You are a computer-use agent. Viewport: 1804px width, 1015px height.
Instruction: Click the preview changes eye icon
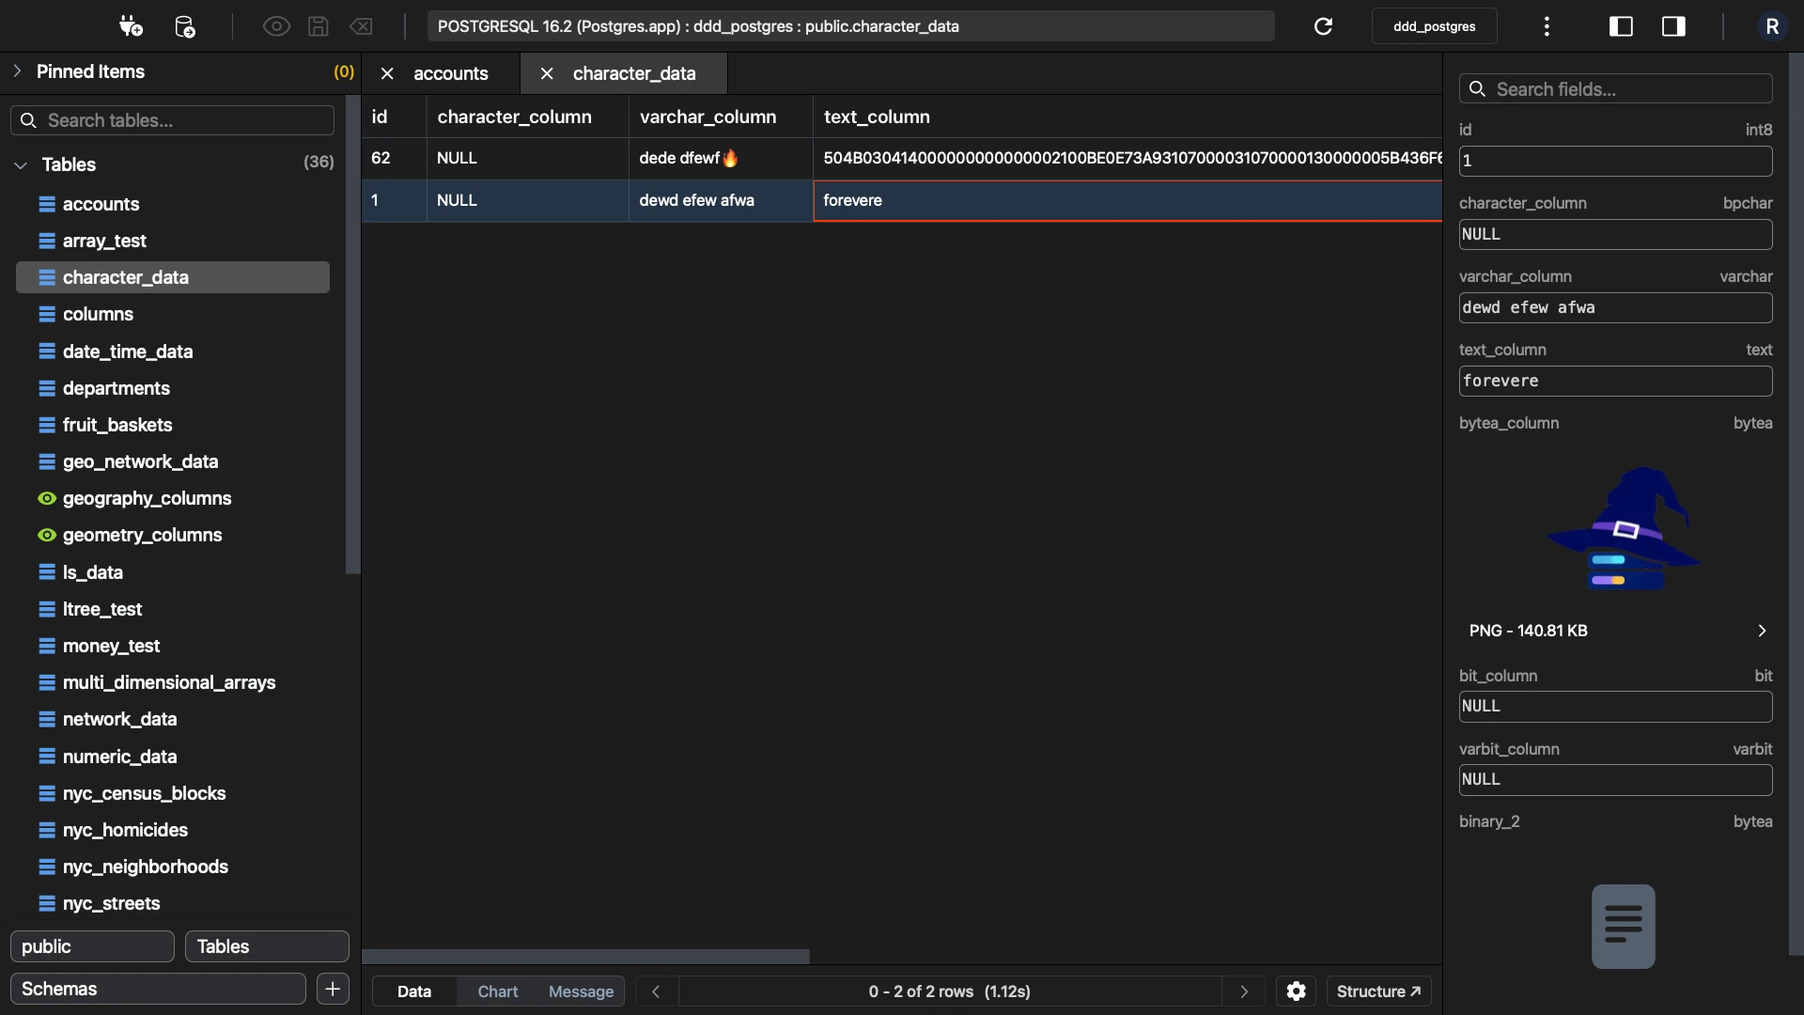pyautogui.click(x=275, y=26)
